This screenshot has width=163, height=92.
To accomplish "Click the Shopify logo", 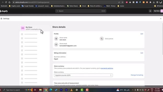I will coord(4,11).
